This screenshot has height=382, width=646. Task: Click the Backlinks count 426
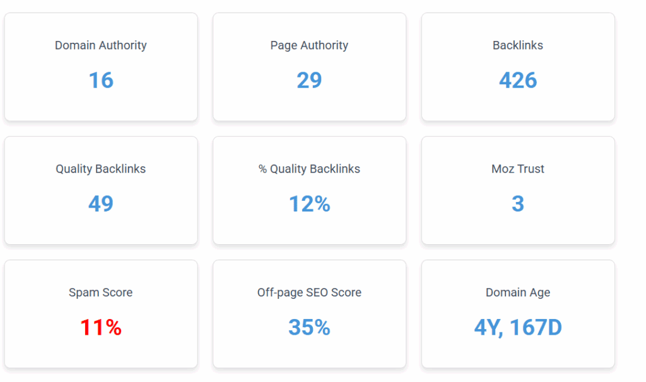pyautogui.click(x=518, y=81)
